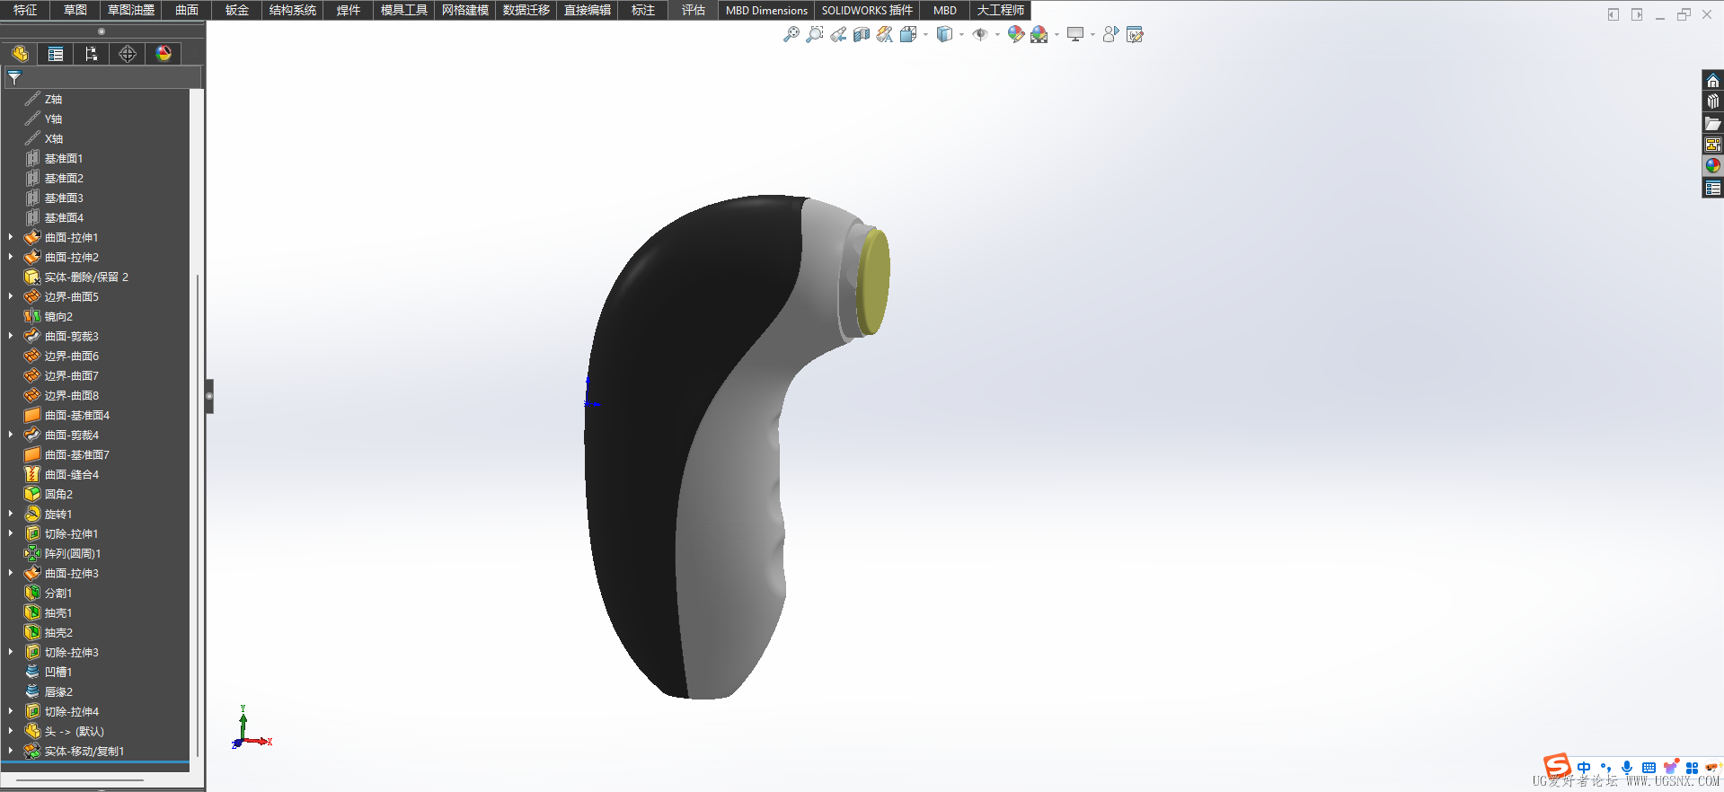
Task: Expand the 曲面-剪裁3 feature node
Action: point(11,336)
